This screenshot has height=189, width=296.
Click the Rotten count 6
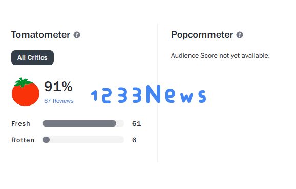click(134, 140)
